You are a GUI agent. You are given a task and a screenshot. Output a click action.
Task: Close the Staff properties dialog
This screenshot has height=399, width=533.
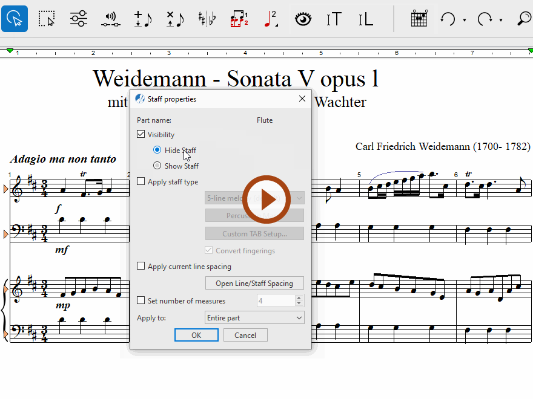(x=302, y=99)
